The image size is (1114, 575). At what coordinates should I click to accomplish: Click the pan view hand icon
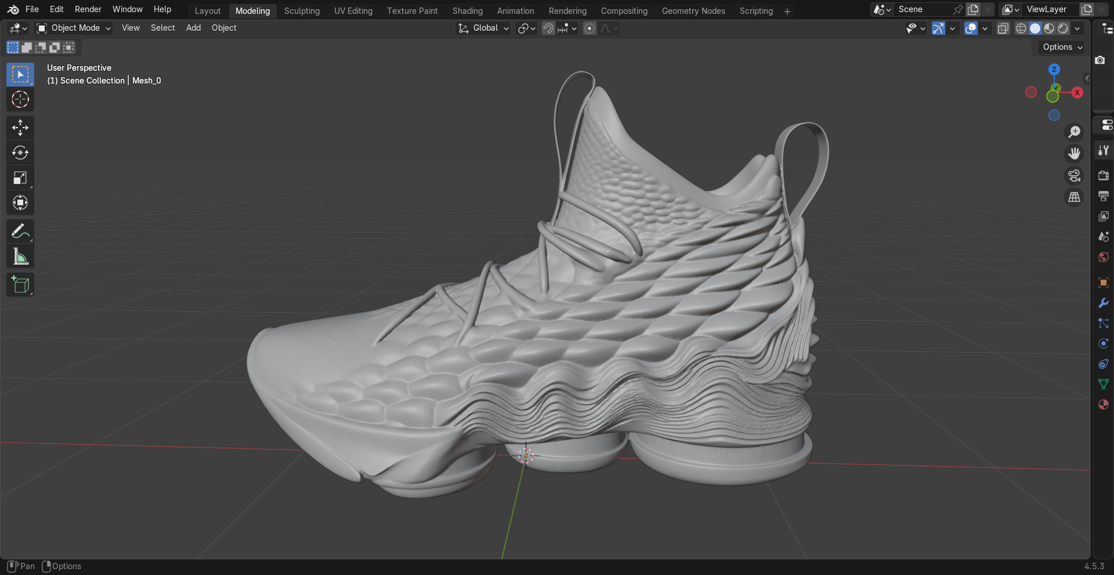point(1075,154)
